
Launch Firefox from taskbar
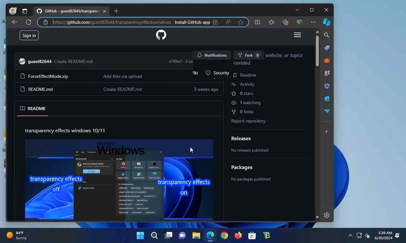[238, 235]
